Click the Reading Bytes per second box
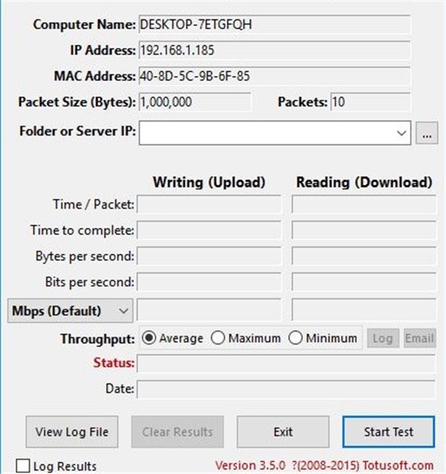Screen dimensions: 446x474 (x=364, y=256)
